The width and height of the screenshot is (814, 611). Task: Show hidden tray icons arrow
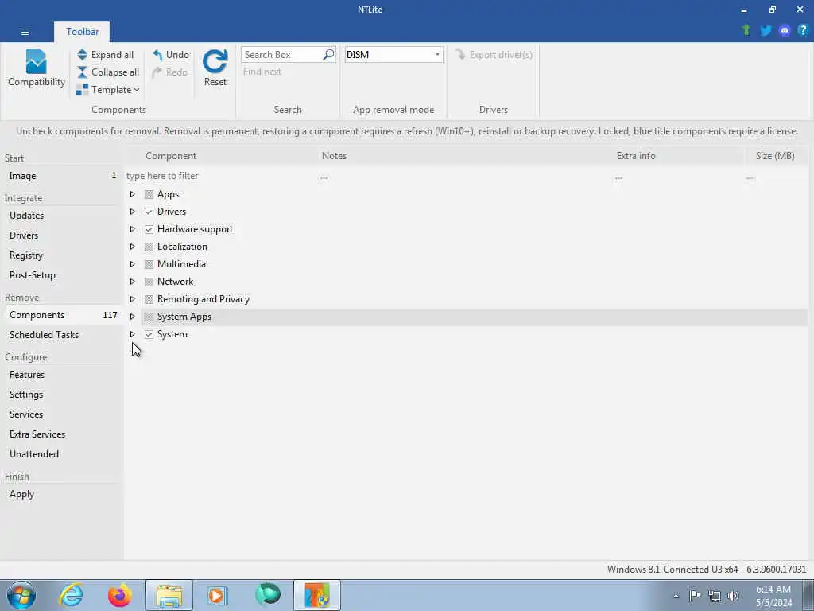pos(676,597)
